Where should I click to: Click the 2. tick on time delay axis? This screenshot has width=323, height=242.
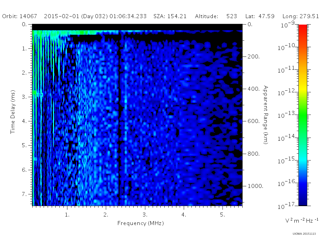(x=24, y=73)
